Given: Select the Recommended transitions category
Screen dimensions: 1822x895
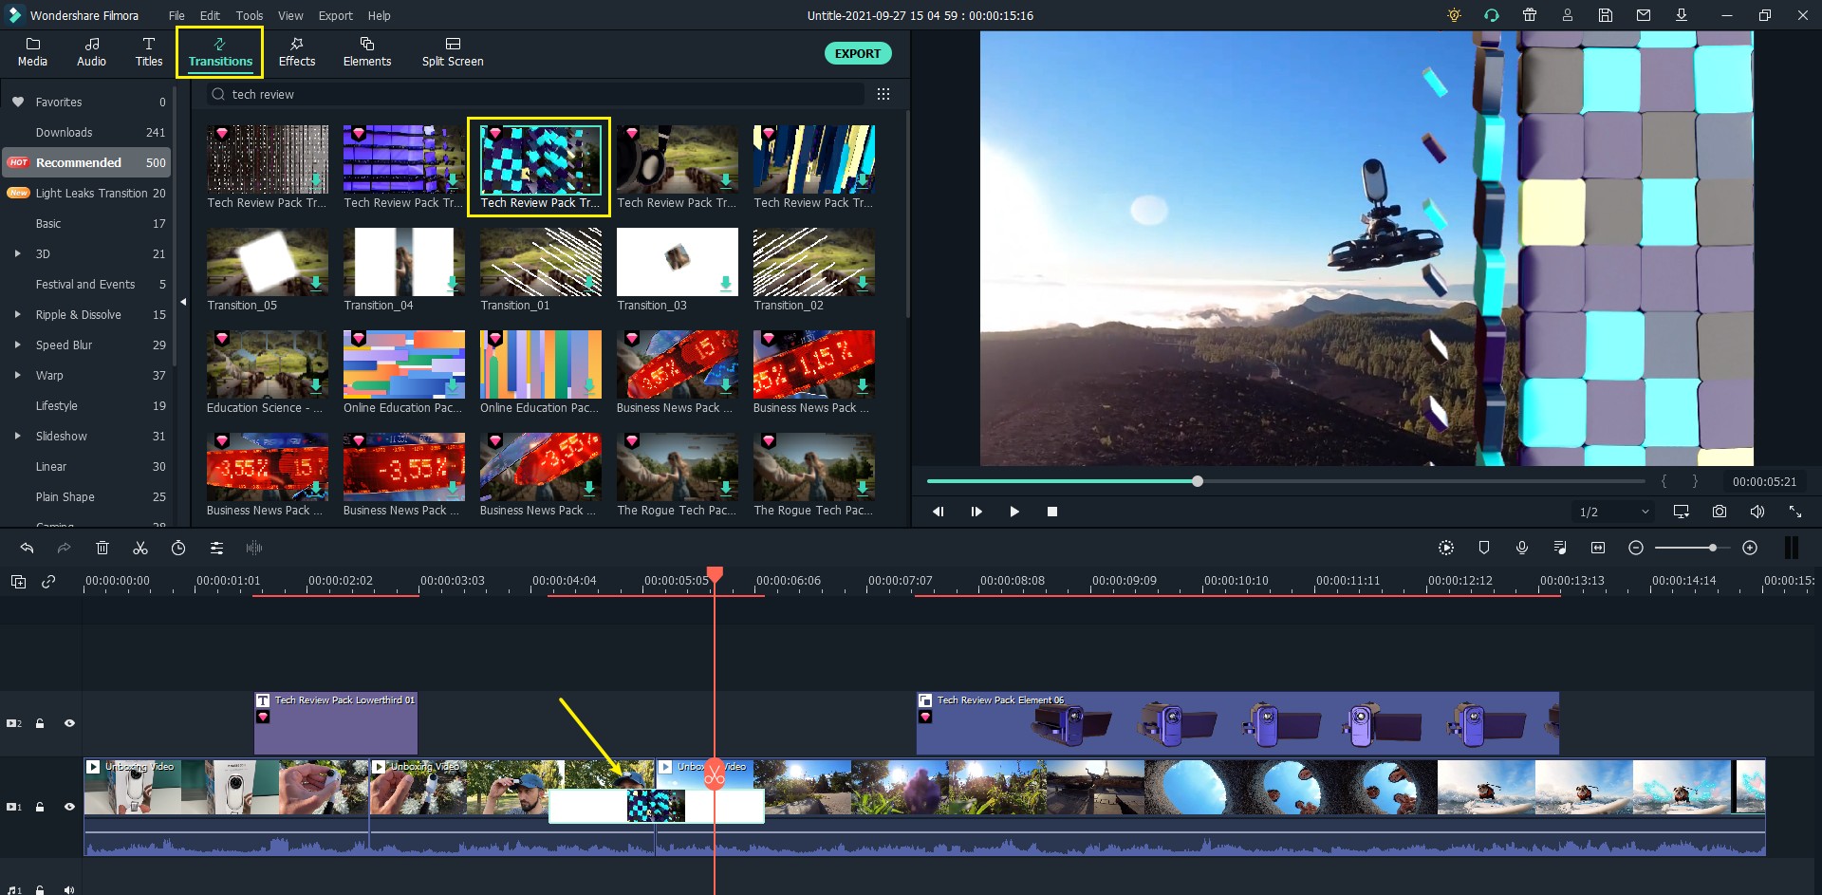Looking at the screenshot, I should click(x=86, y=162).
